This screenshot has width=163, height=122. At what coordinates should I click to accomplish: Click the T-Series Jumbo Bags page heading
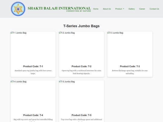click(81, 26)
